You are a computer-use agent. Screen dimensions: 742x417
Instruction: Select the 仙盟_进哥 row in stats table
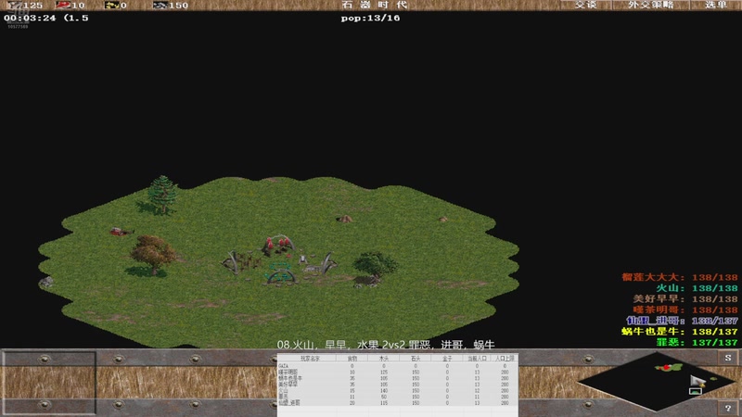point(398,403)
